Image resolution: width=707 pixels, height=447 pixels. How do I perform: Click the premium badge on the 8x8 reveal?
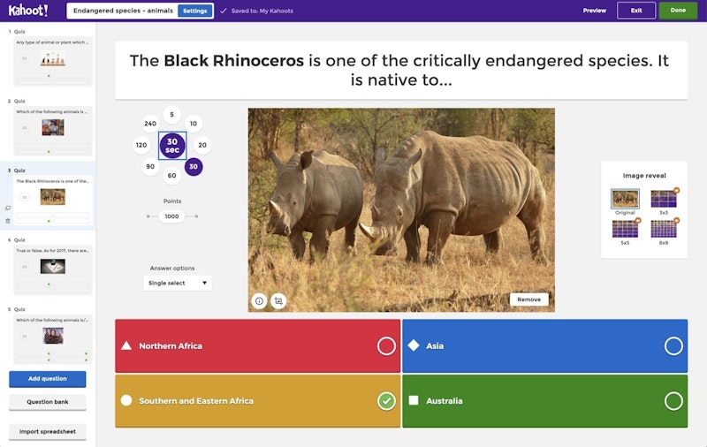click(x=676, y=220)
